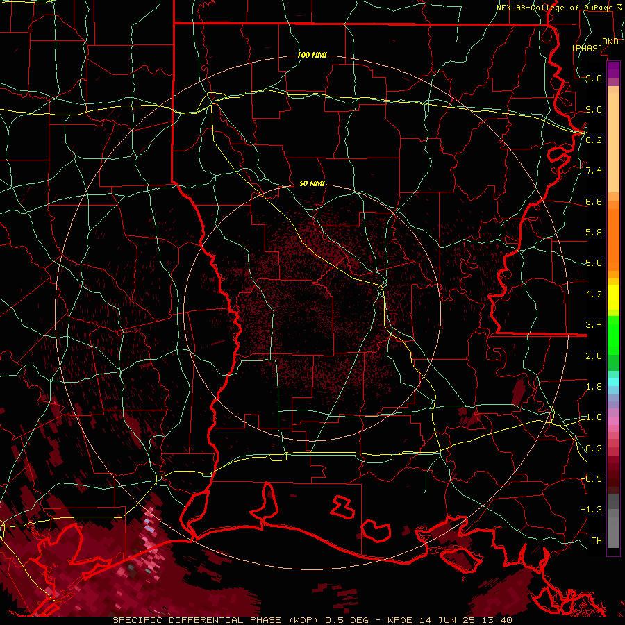This screenshot has height=625, width=625.
Task: Click the 7.4 legend value
Action: 594,171
